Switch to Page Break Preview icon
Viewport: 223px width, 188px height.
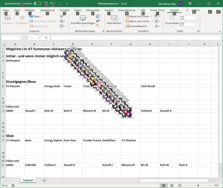180,185
